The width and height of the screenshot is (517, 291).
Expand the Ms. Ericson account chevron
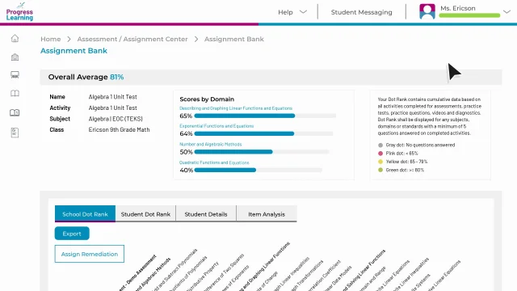coord(506,12)
